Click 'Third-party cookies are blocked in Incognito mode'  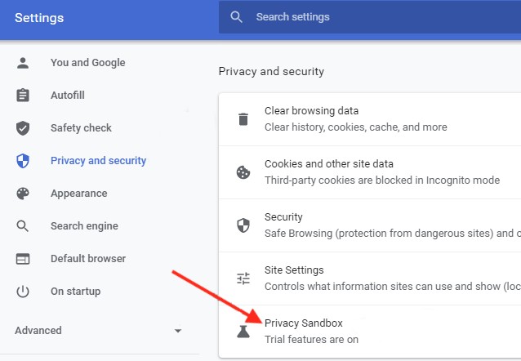pos(382,180)
